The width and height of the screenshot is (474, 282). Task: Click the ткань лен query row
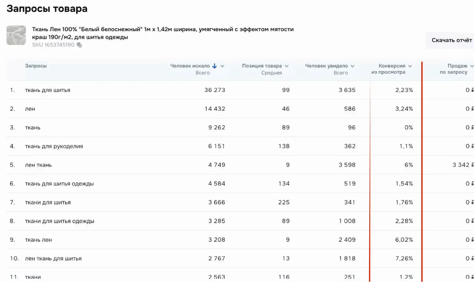click(x=38, y=240)
